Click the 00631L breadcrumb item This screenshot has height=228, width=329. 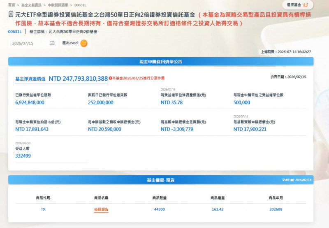tap(80, 5)
